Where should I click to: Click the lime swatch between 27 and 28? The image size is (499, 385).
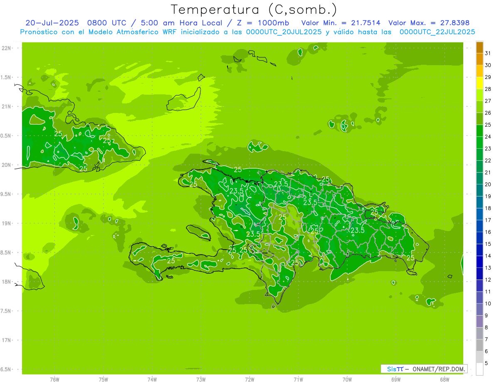coord(479,95)
